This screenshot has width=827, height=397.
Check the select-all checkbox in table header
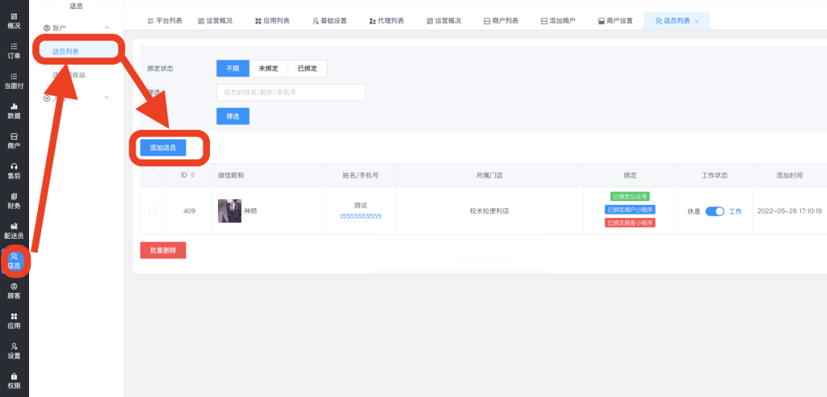pos(153,175)
